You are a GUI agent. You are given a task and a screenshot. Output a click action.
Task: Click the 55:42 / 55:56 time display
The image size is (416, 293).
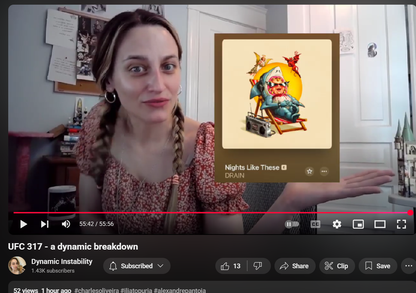[x=97, y=224]
